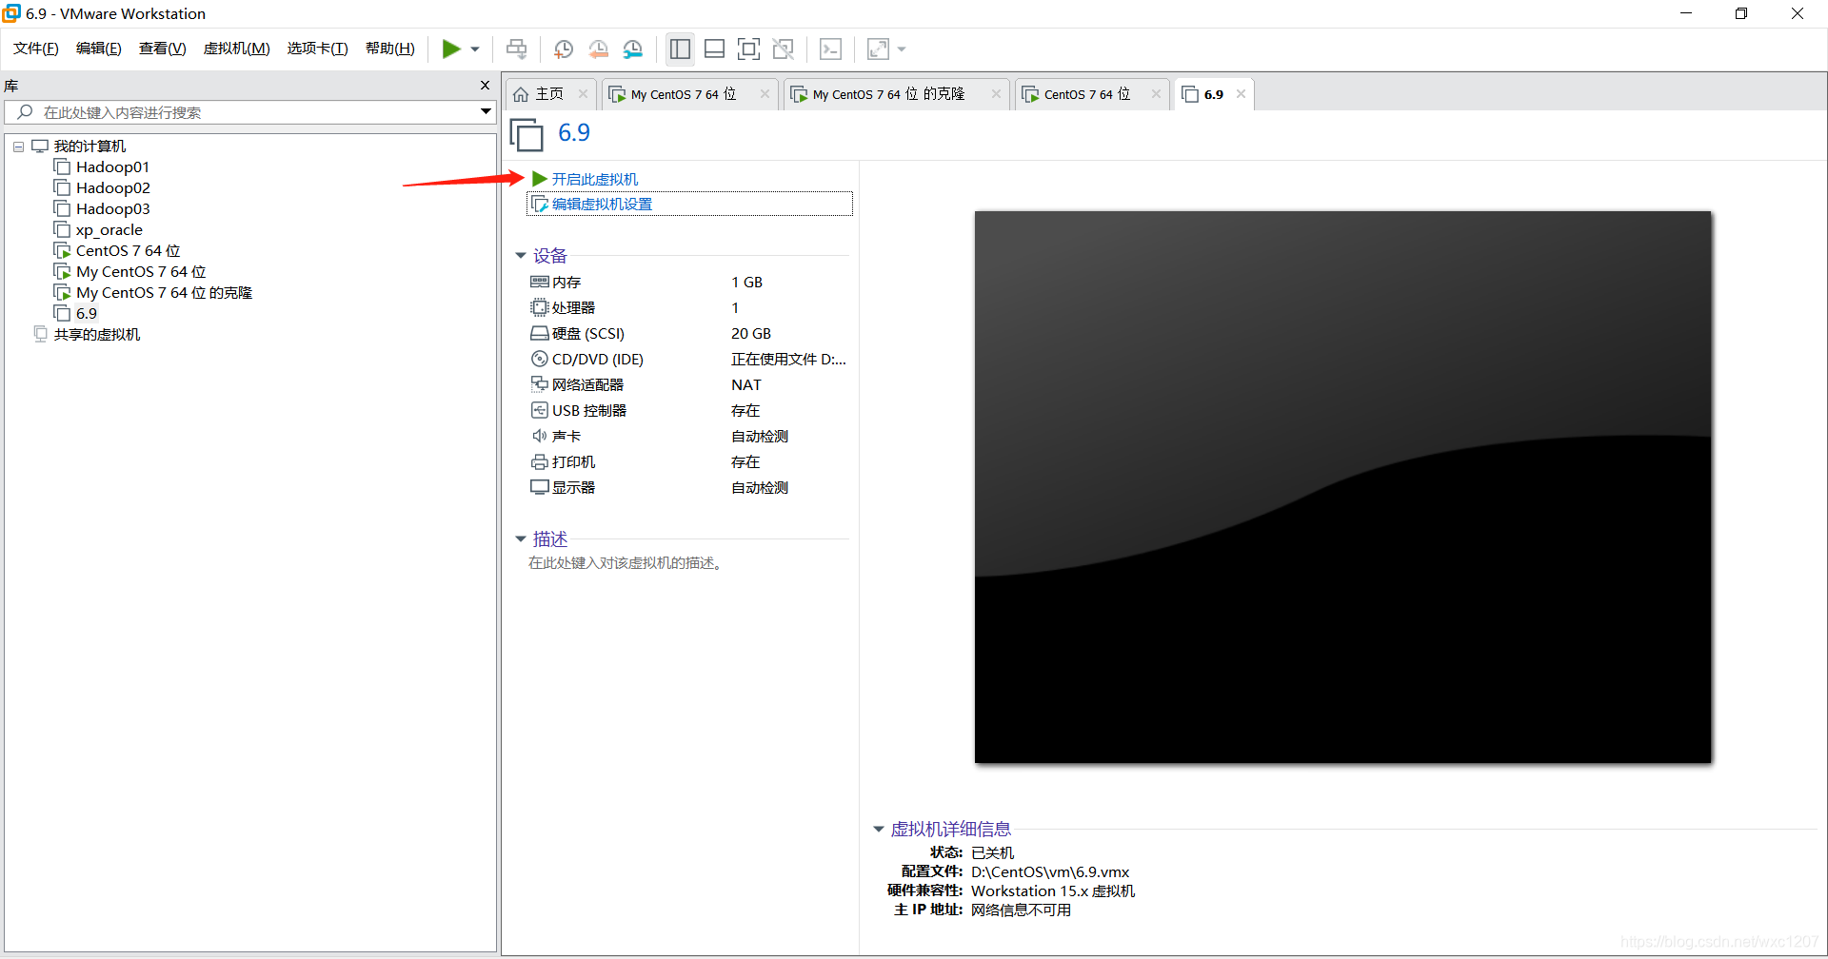1828x959 pixels.
Task: Collapse the 设备 section
Action: point(521,256)
